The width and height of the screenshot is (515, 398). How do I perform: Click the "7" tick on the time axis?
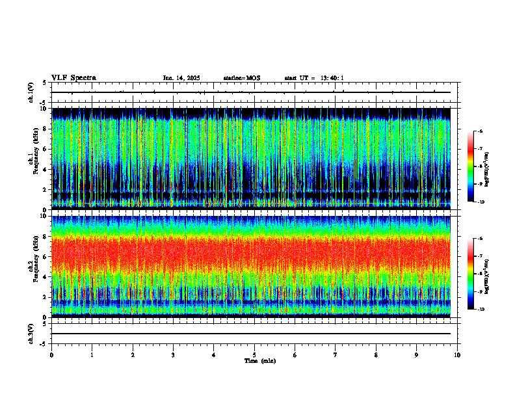coord(336,355)
